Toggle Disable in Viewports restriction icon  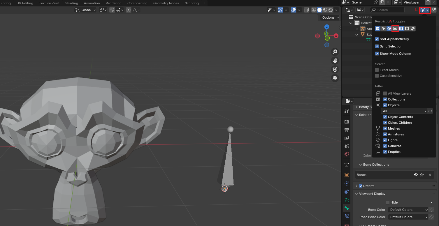[395, 29]
